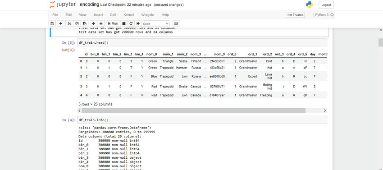This screenshot has height=170, width=383.
Task: Click the Hamster cell in row 1
Action: click(x=182, y=68)
